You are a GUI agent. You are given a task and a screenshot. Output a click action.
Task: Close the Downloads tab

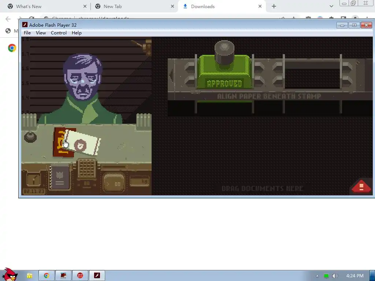[260, 7]
